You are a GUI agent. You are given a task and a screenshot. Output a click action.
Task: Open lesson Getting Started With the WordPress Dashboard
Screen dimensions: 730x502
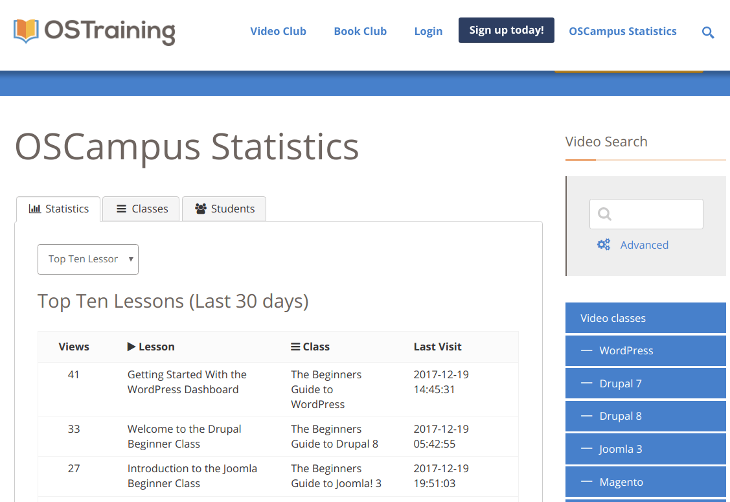[187, 382]
